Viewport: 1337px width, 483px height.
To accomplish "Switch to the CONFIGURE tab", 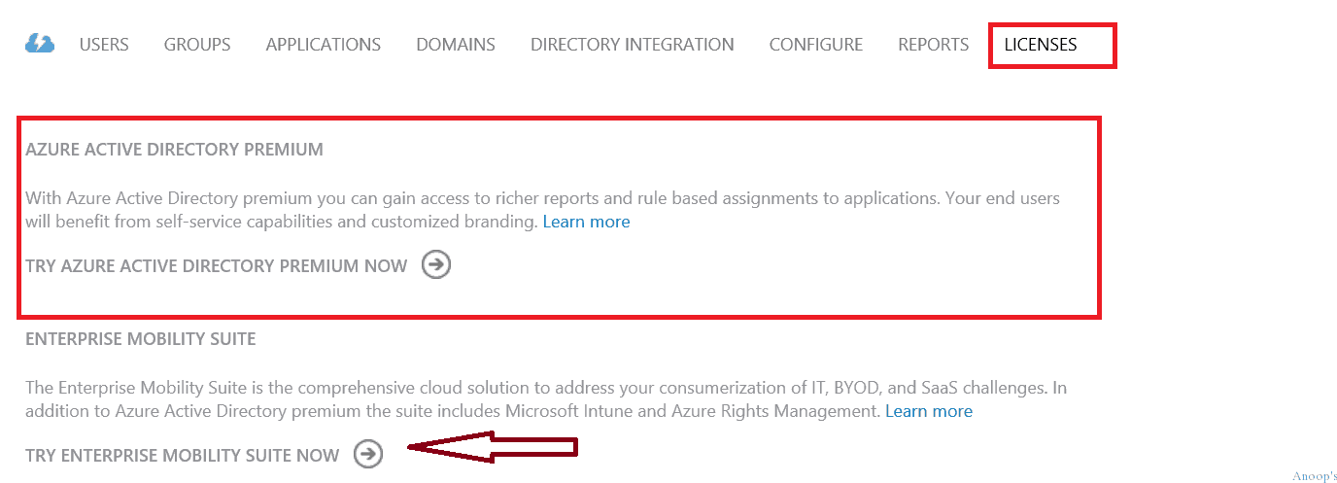I will click(x=816, y=45).
